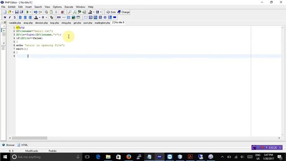Click the find and replace icon
This screenshot has height=161, width=286.
[80, 12]
